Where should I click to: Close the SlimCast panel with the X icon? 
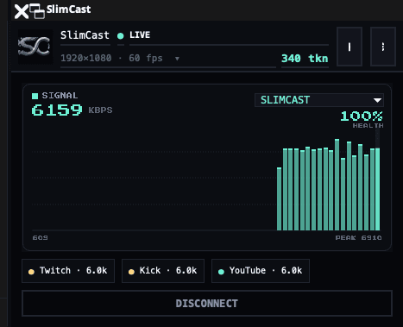[x=22, y=12]
